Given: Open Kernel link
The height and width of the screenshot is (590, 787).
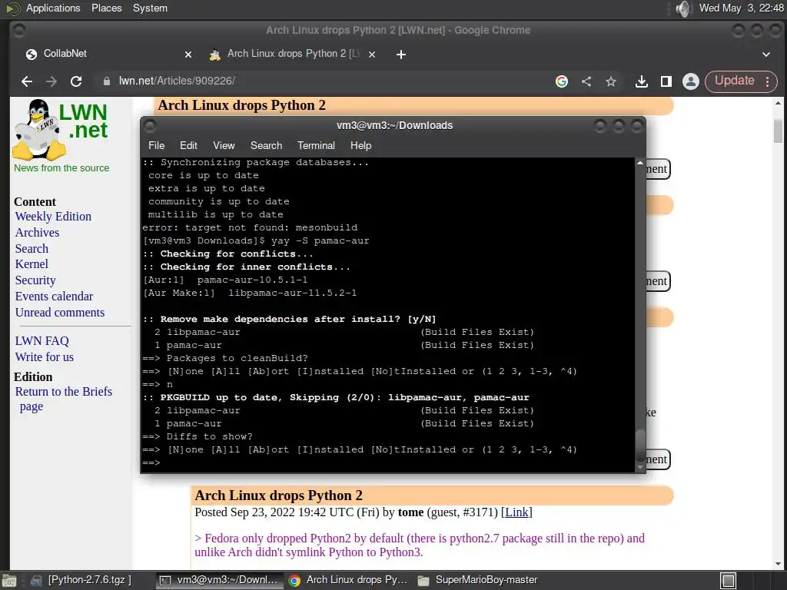Looking at the screenshot, I should coord(32,264).
